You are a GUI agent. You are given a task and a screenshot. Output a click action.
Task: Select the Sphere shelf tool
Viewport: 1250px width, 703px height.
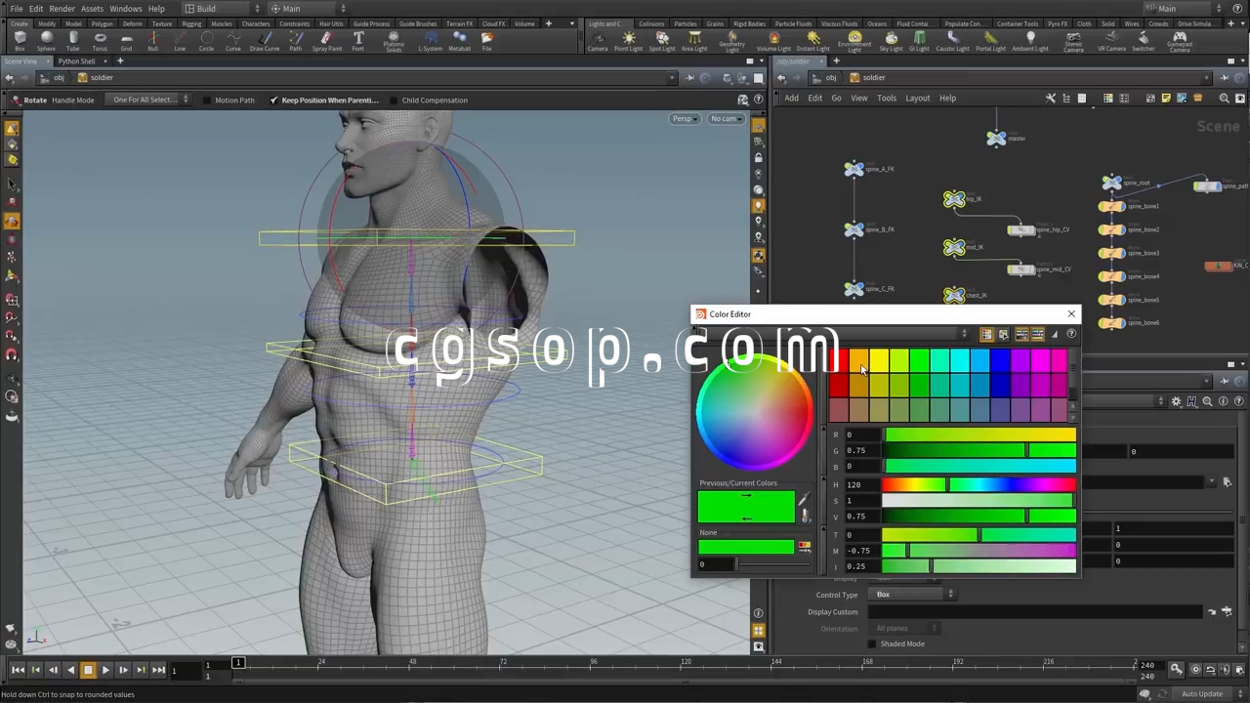click(46, 41)
